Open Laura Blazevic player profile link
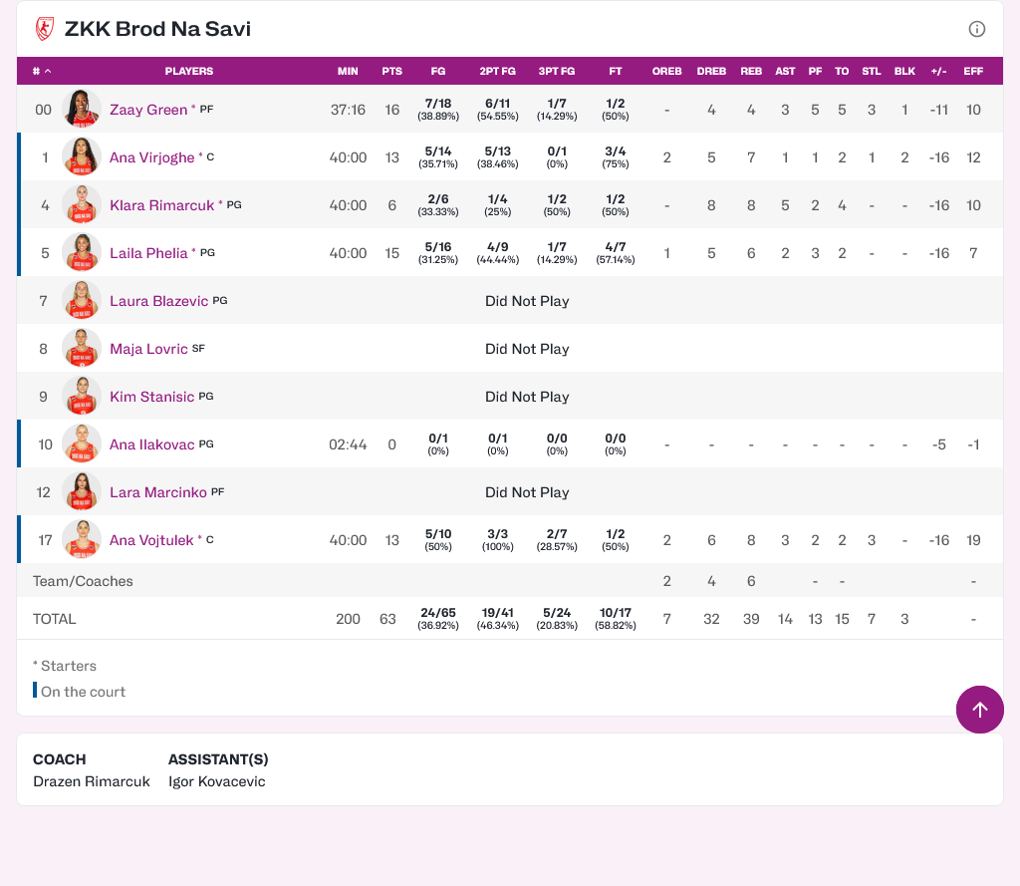The height and width of the screenshot is (886, 1020). [158, 301]
